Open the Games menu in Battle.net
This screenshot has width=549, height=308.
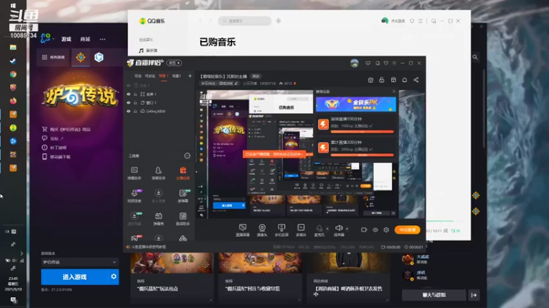[67, 39]
